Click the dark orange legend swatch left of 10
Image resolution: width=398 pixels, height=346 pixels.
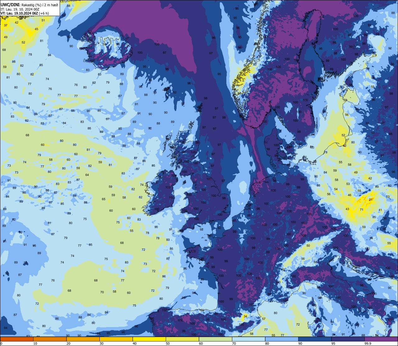(x=17, y=339)
